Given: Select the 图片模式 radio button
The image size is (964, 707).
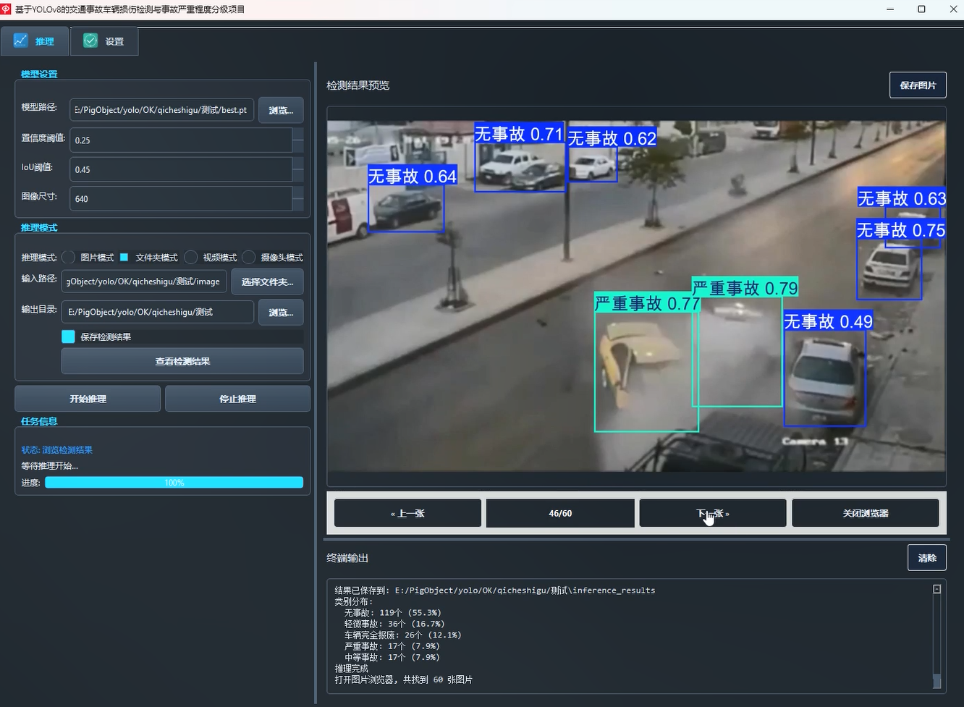Looking at the screenshot, I should click(69, 257).
